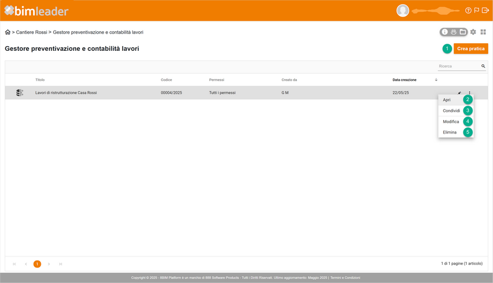Click code '00004/2025' cell

[171, 93]
